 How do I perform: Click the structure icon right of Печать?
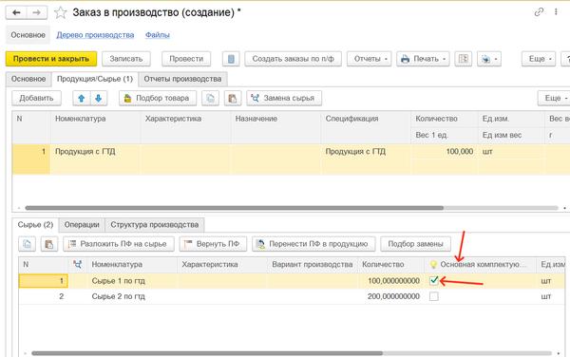(x=464, y=59)
